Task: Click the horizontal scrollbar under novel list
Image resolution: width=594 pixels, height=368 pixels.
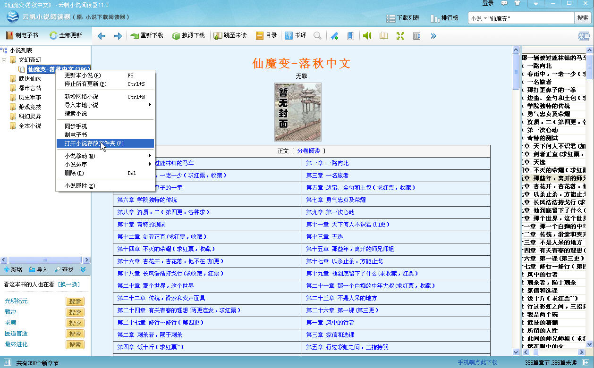Action: 45,260
